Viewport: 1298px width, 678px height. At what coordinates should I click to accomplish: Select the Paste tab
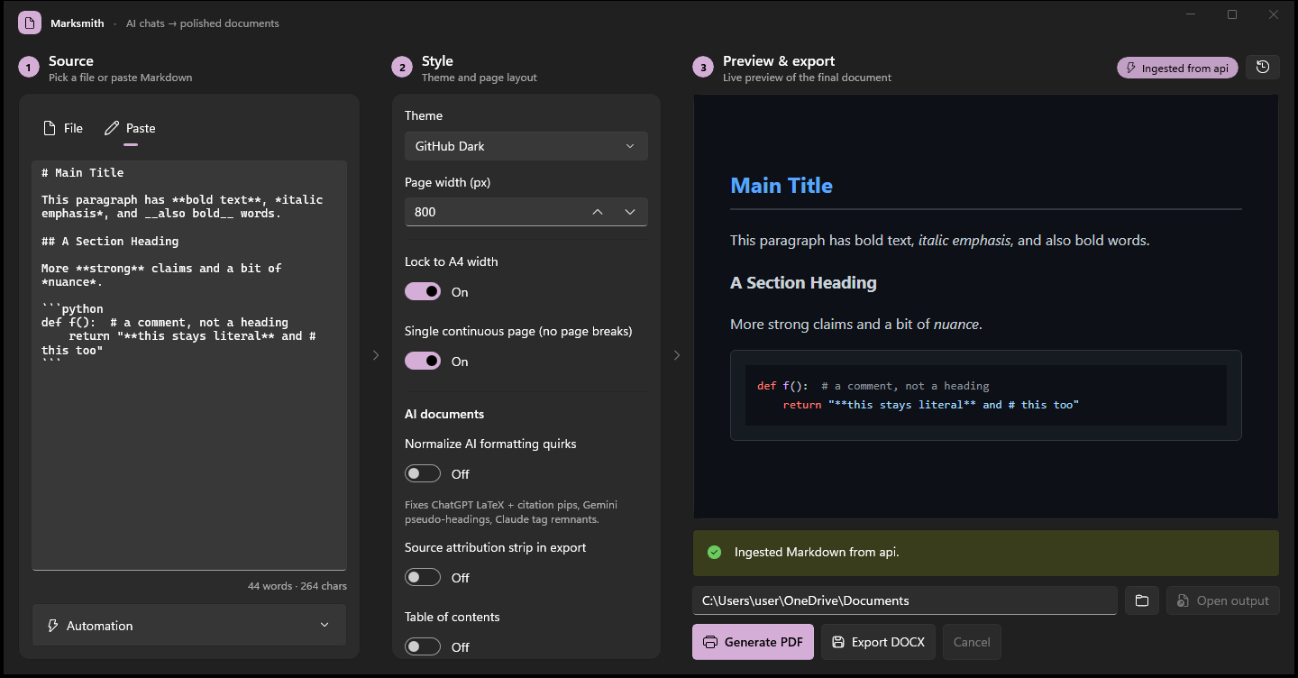[131, 128]
